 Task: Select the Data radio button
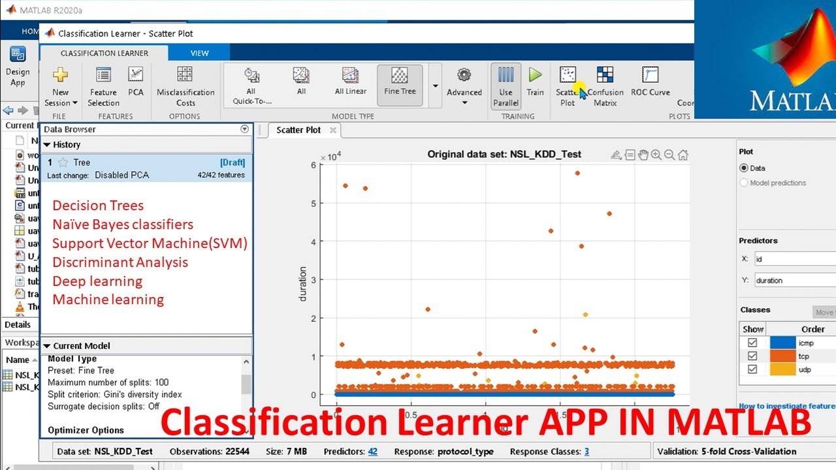744,168
